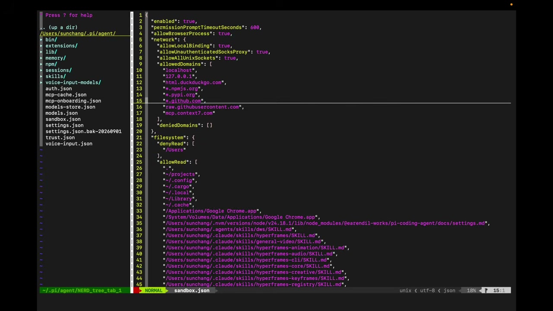Image resolution: width=553 pixels, height=311 pixels.
Task: Click the 15:1 cursor position indicator
Action: [x=499, y=291]
